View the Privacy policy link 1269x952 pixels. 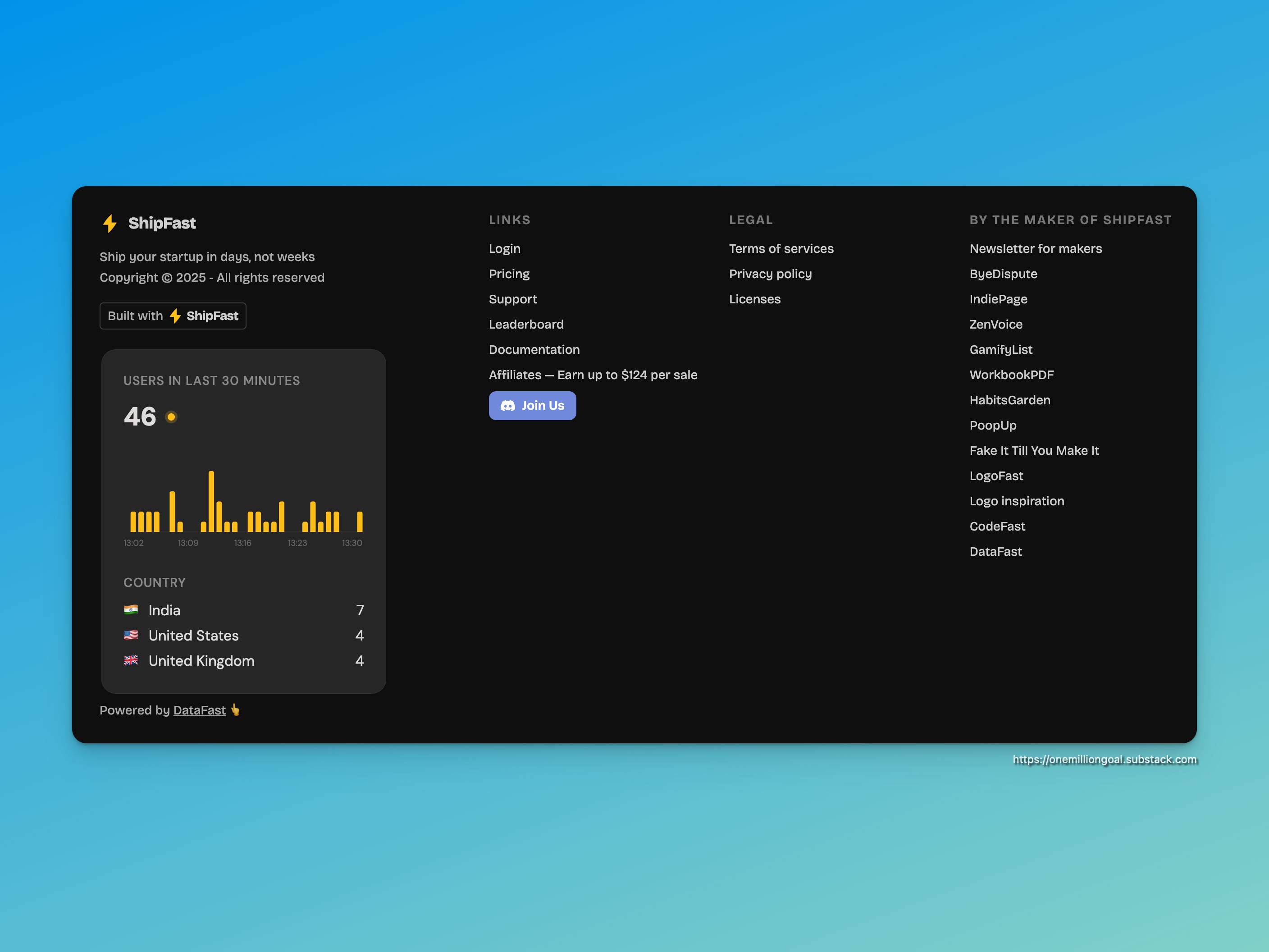pyautogui.click(x=770, y=274)
